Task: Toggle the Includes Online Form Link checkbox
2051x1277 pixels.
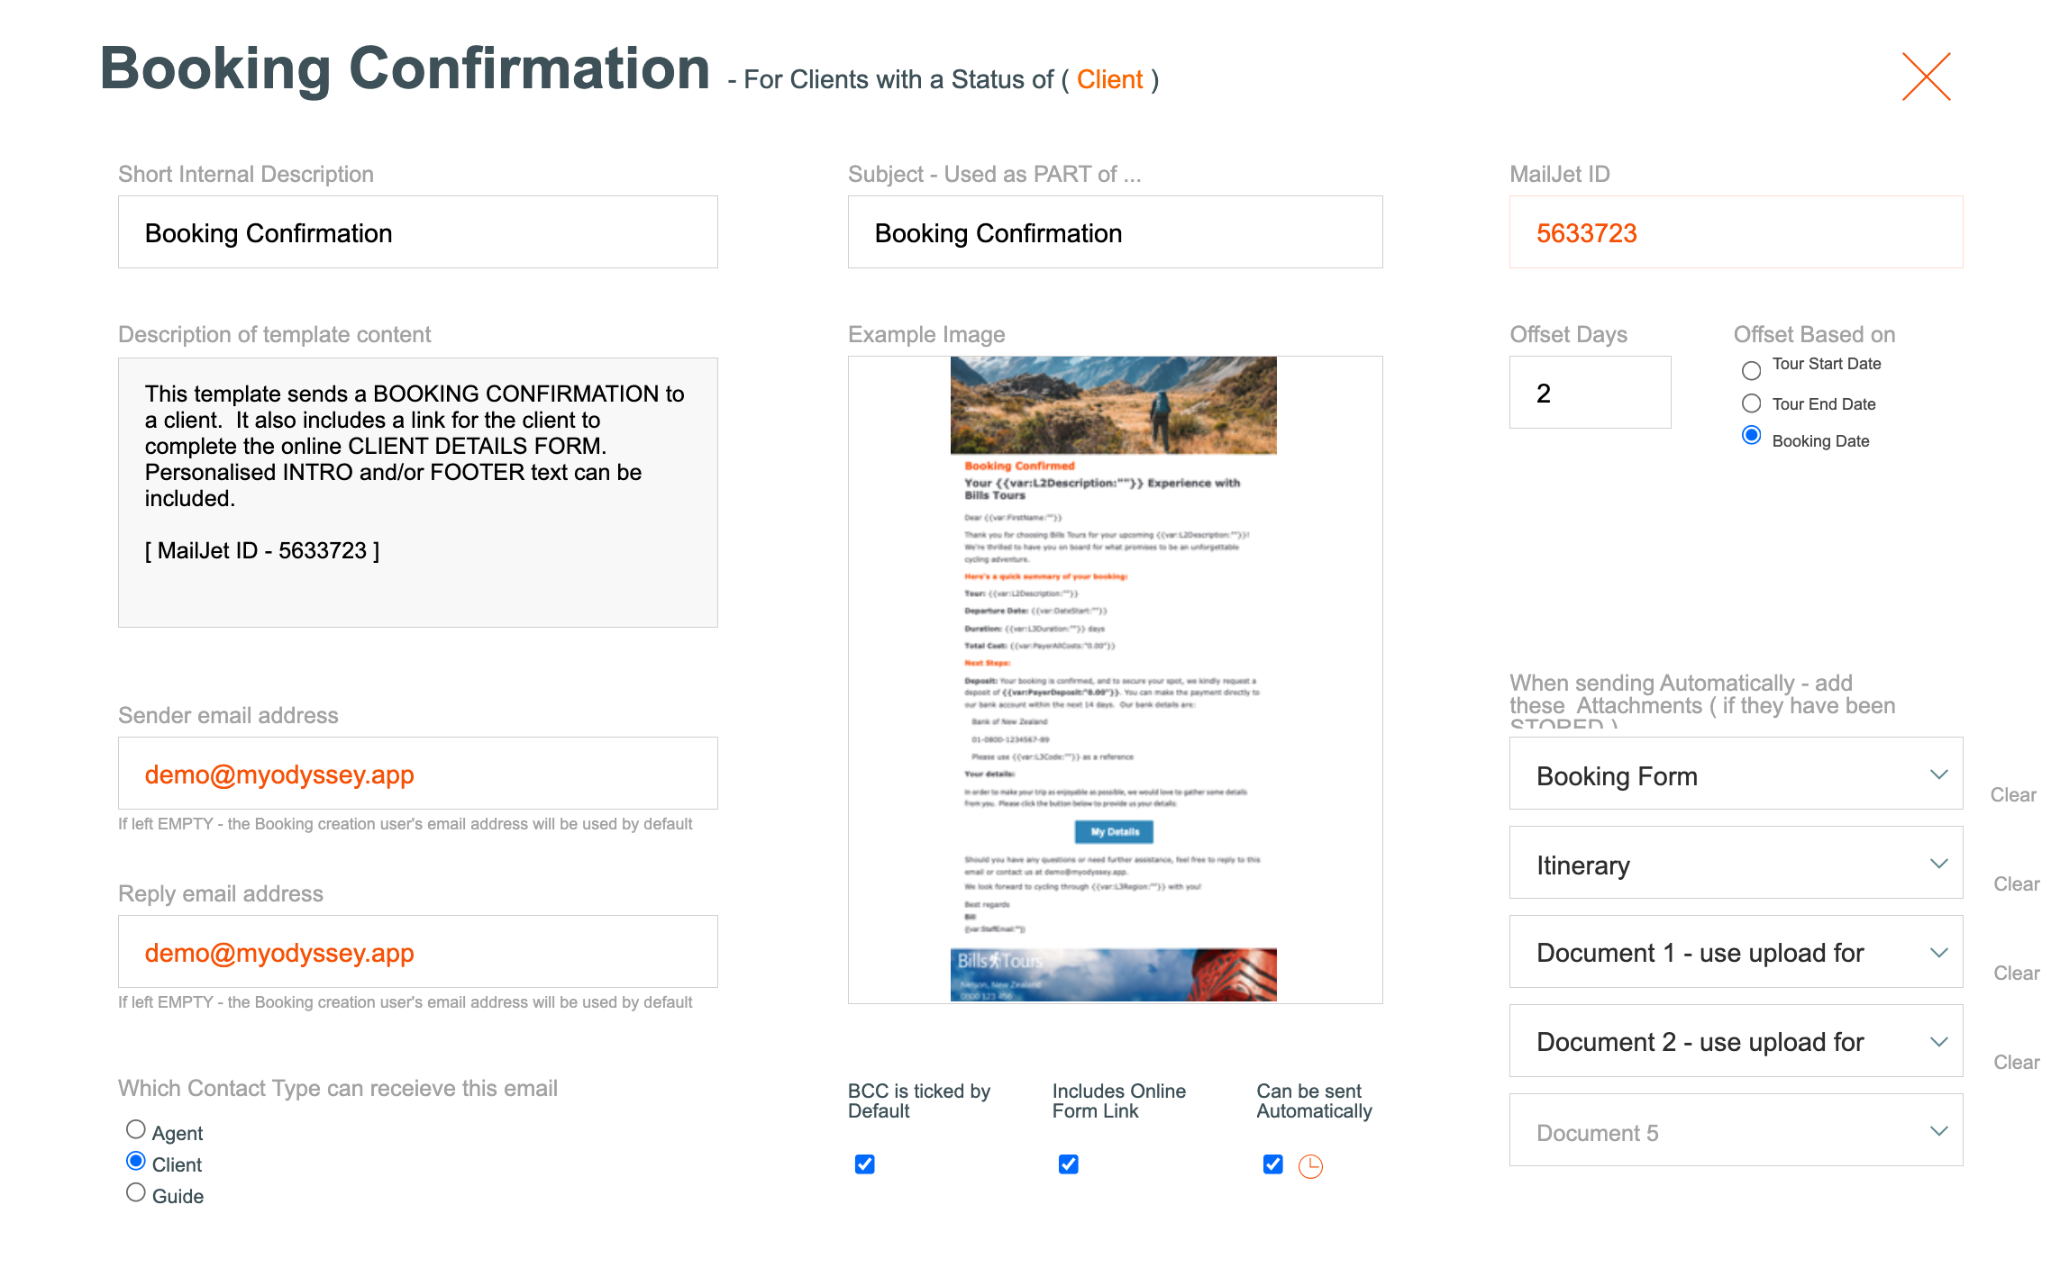Action: tap(1068, 1164)
